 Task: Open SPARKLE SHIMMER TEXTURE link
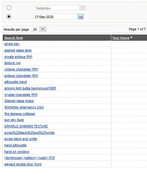click(x=26, y=126)
